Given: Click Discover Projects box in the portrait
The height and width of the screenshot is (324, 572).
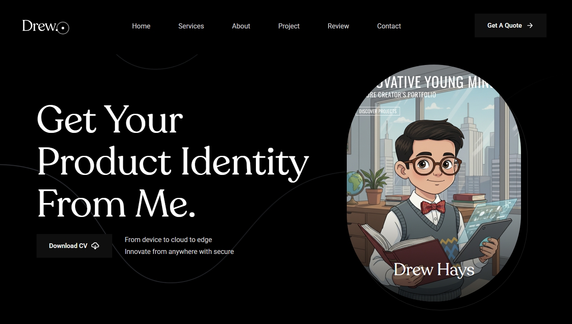Looking at the screenshot, I should 378,111.
